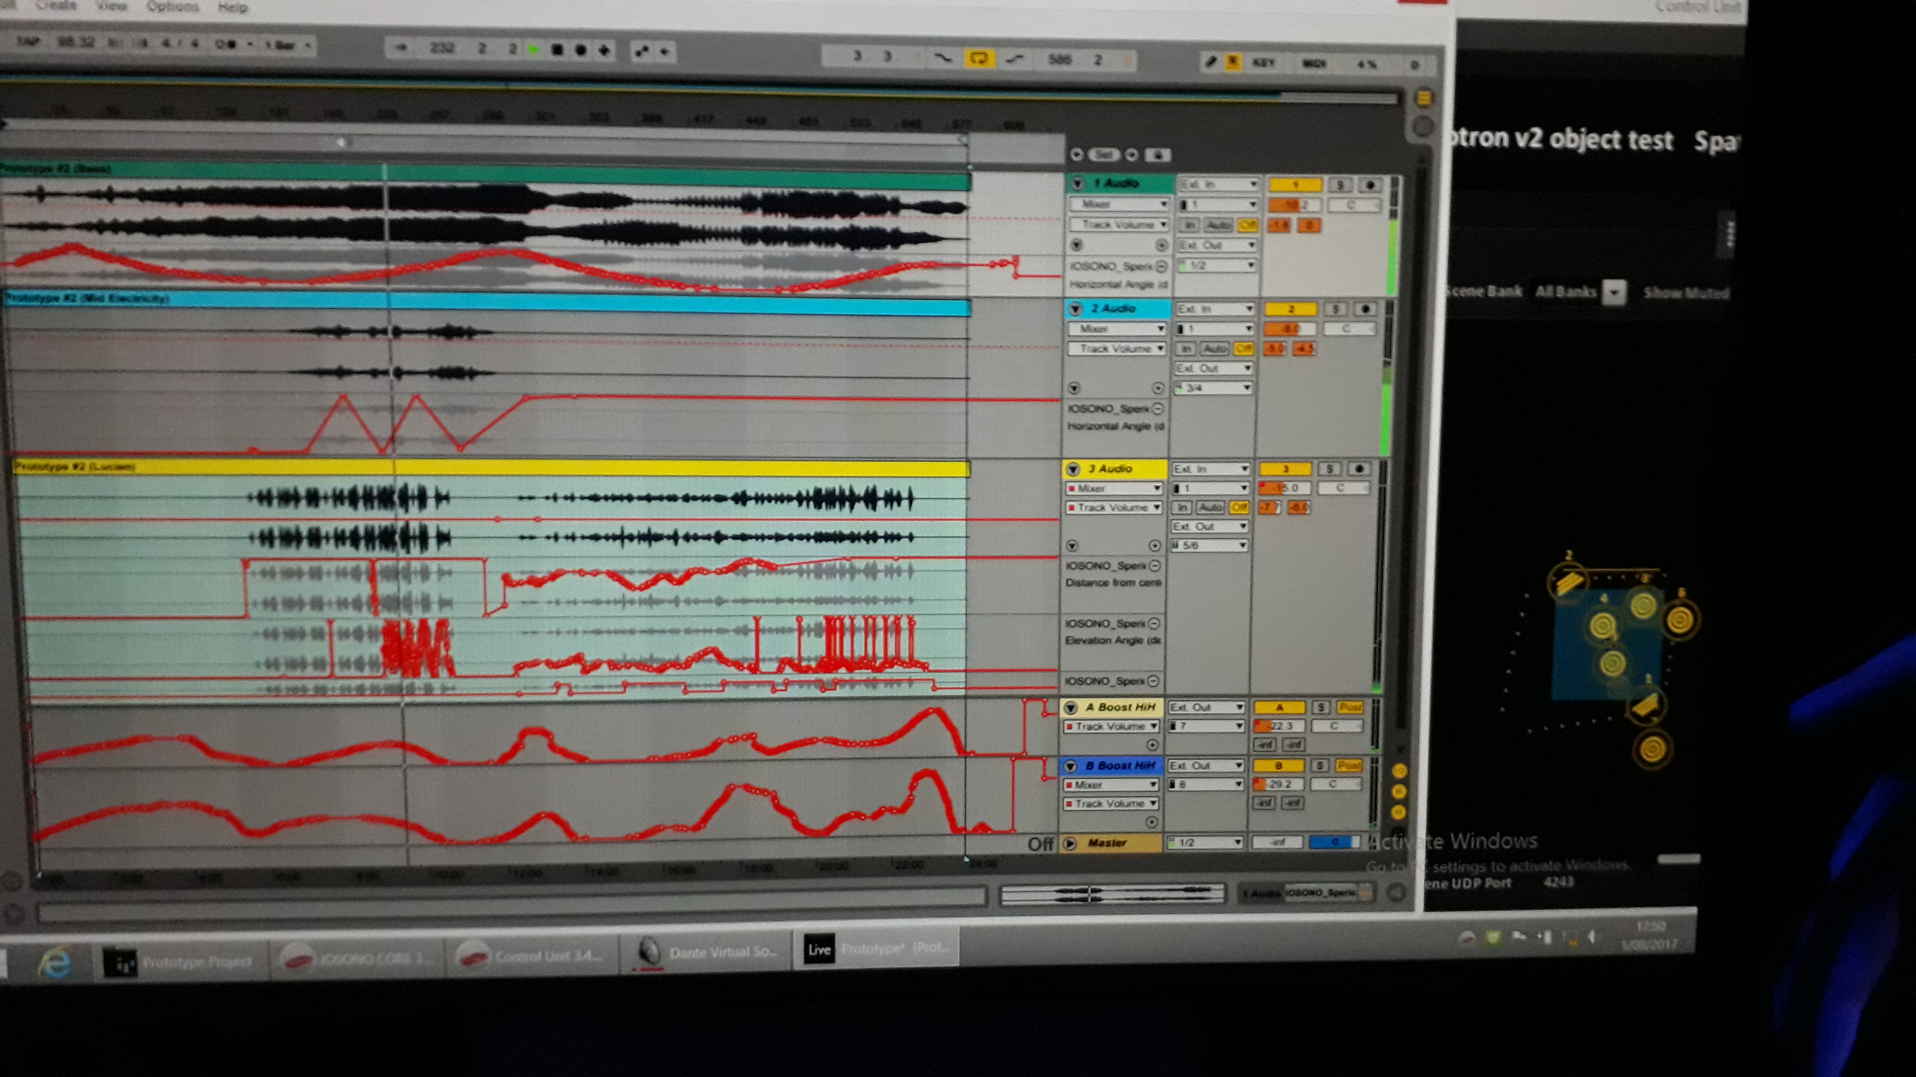The width and height of the screenshot is (1916, 1077).
Task: Click the TAP tempo button
Action: click(27, 42)
